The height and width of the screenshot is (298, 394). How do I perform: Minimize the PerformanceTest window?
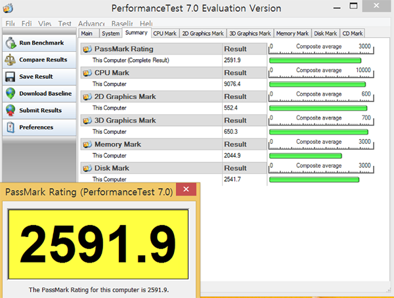pos(337,7)
